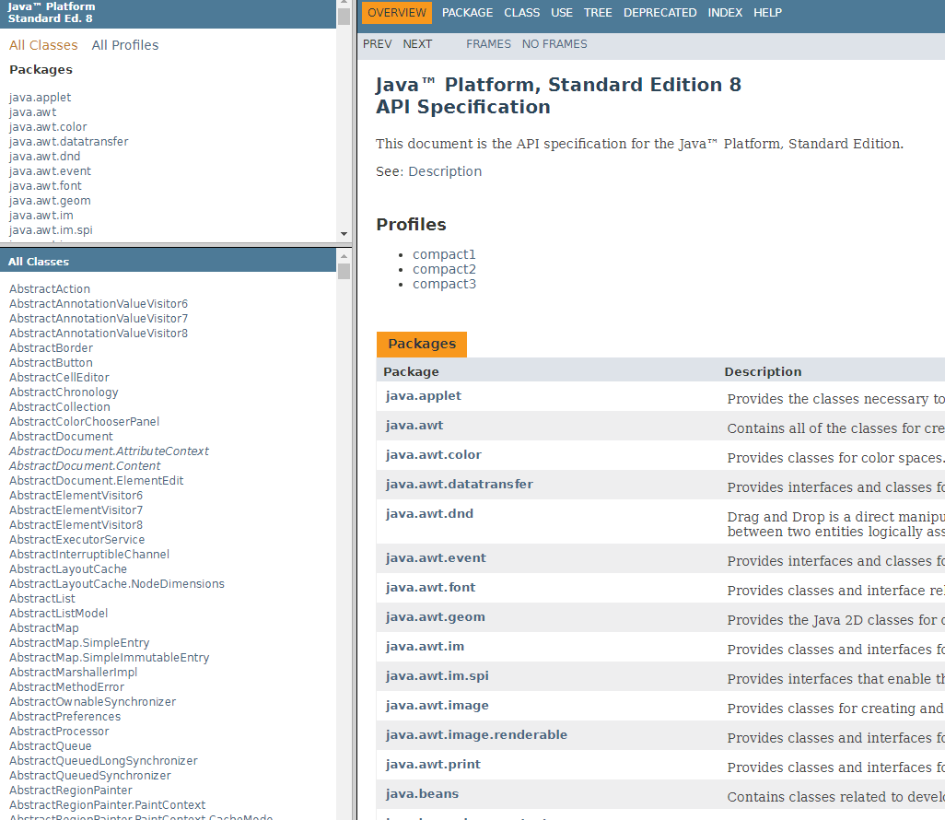Screen dimensions: 945x820
Task: Open the AbstractExecutorService class
Action: (x=76, y=540)
